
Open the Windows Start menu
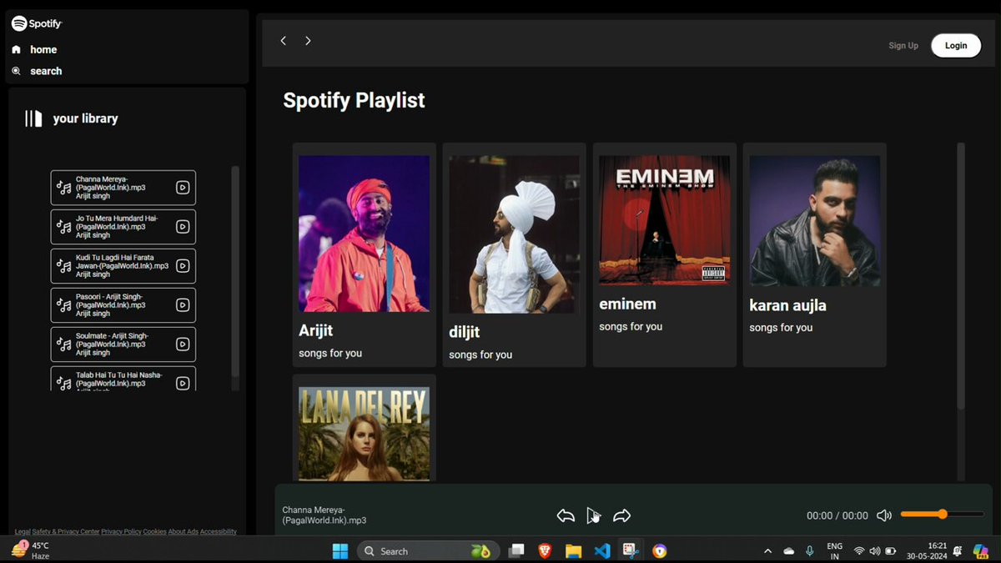pyautogui.click(x=340, y=550)
